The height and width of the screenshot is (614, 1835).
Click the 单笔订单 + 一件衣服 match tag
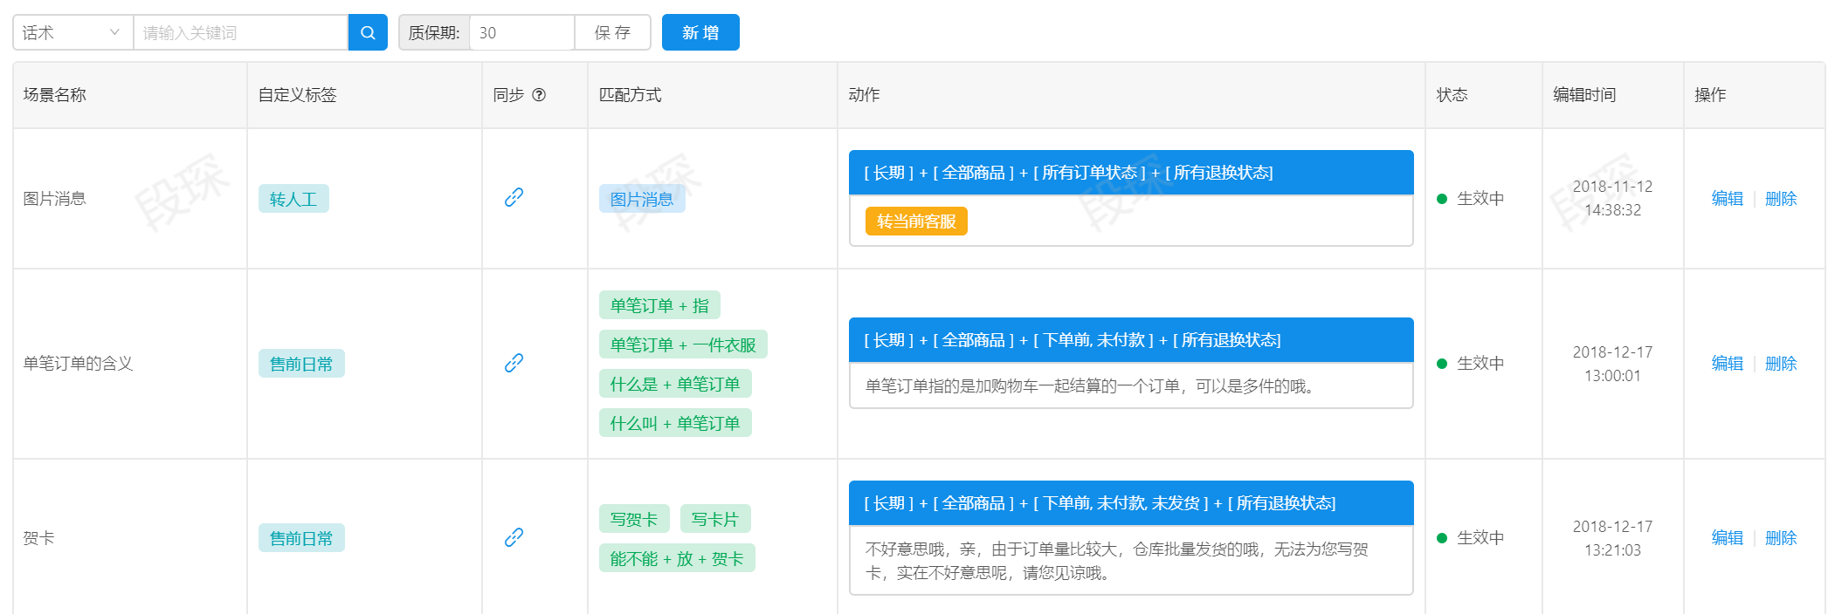tap(683, 345)
